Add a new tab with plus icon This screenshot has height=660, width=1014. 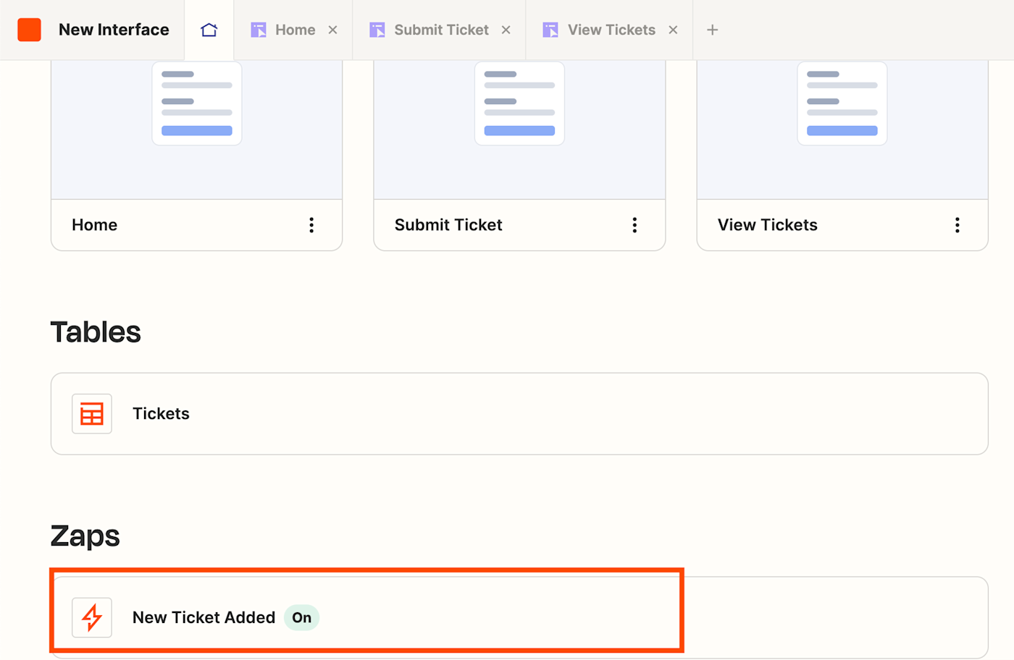coord(713,30)
